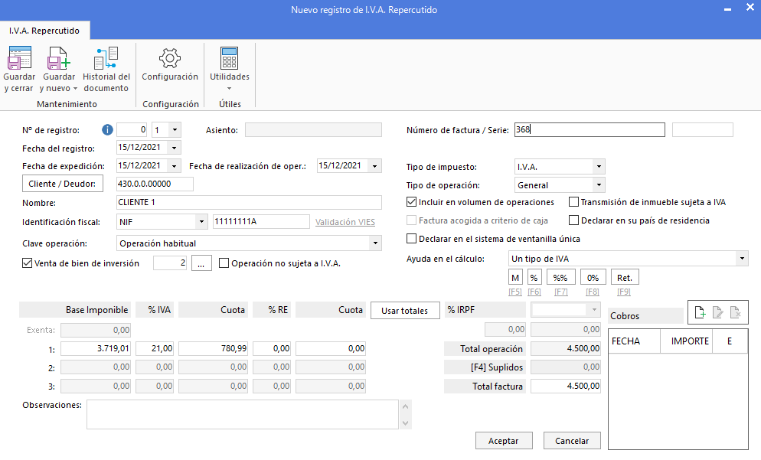Click the Cliente / Deudor button
The height and width of the screenshot is (460, 761).
[63, 184]
